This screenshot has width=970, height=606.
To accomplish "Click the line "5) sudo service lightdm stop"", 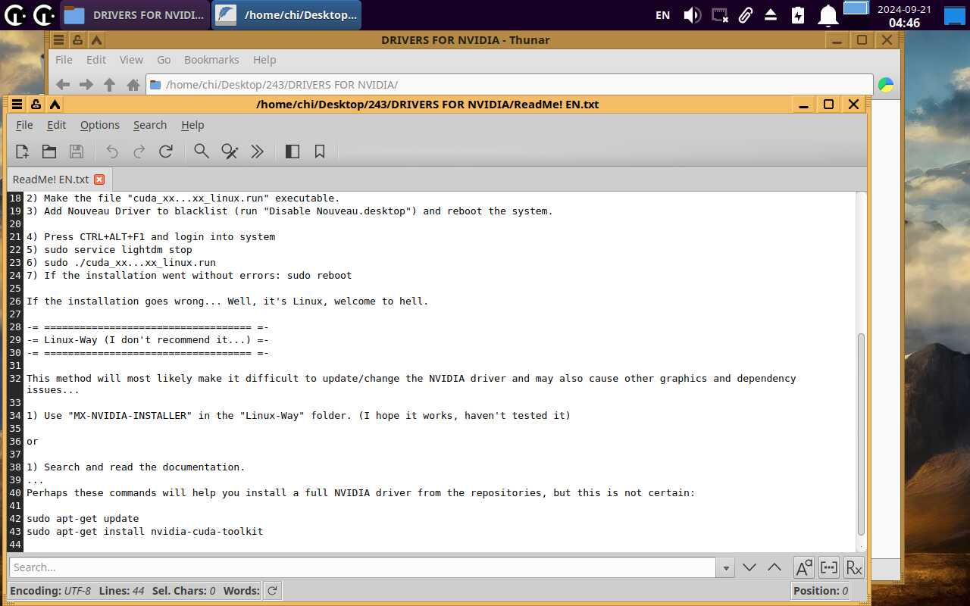I will (x=109, y=250).
